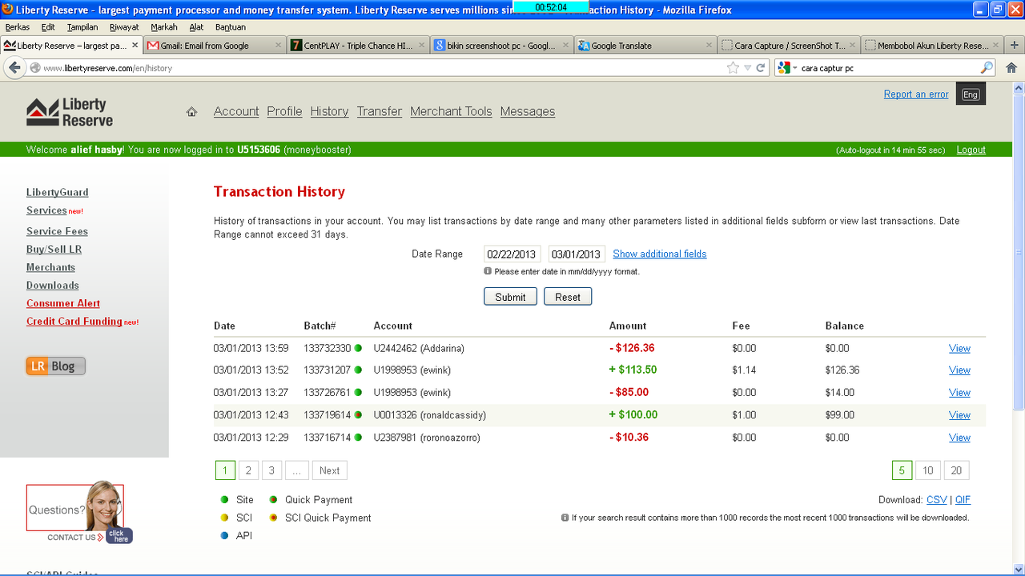
Task: Click amount -$126.36 in first row
Action: click(632, 348)
